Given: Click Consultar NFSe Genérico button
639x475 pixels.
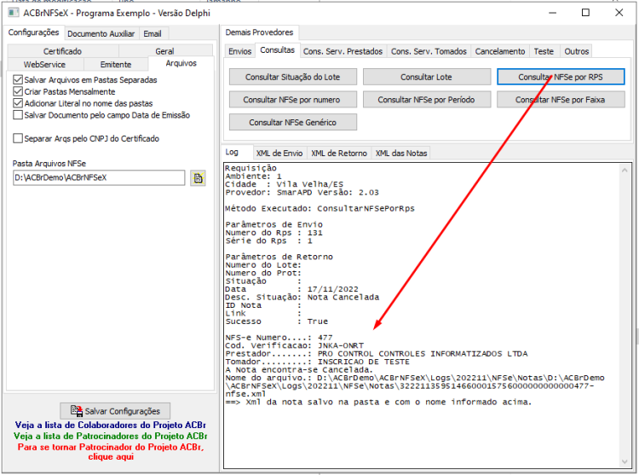Looking at the screenshot, I should (292, 122).
